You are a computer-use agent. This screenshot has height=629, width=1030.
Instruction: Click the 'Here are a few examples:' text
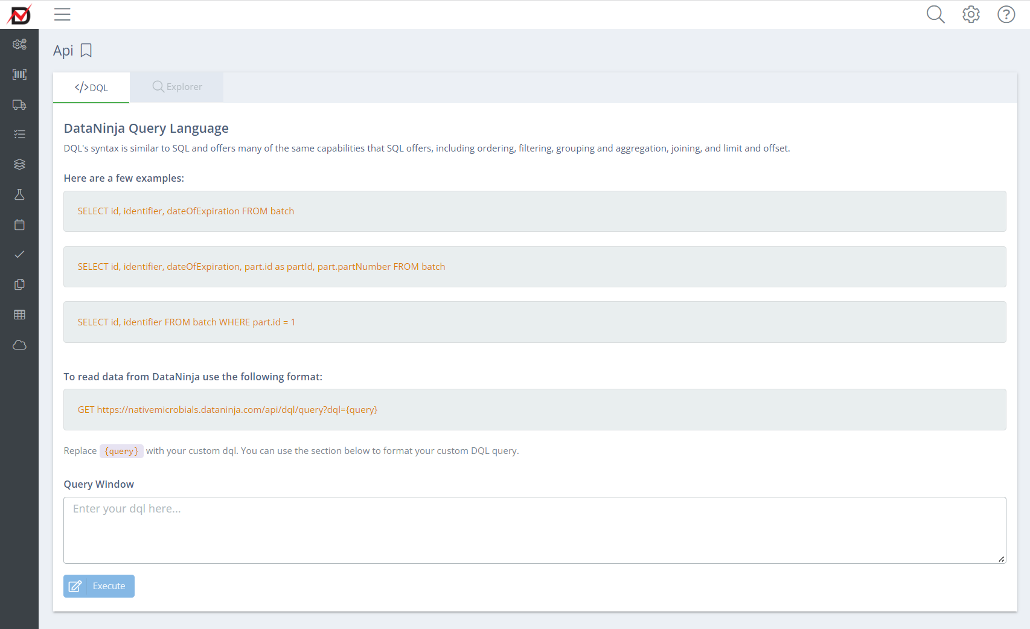(x=124, y=178)
